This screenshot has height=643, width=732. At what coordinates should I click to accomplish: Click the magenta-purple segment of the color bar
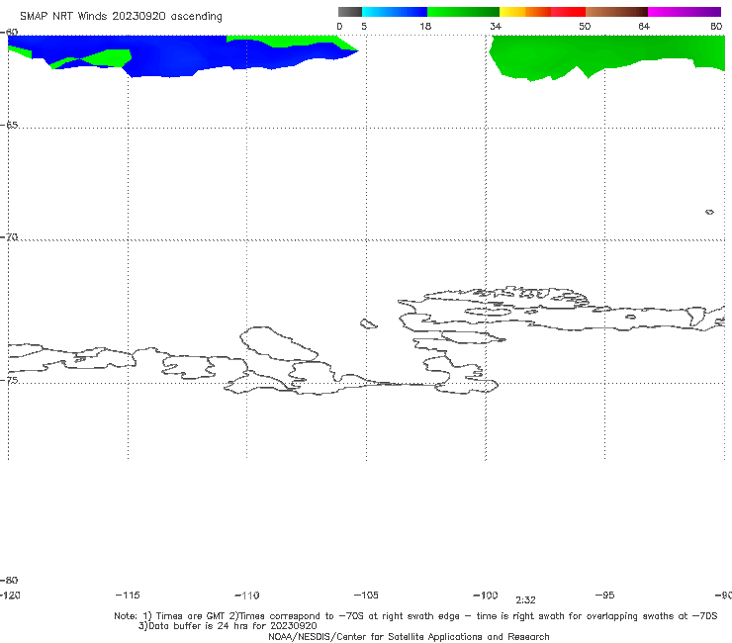coord(685,12)
